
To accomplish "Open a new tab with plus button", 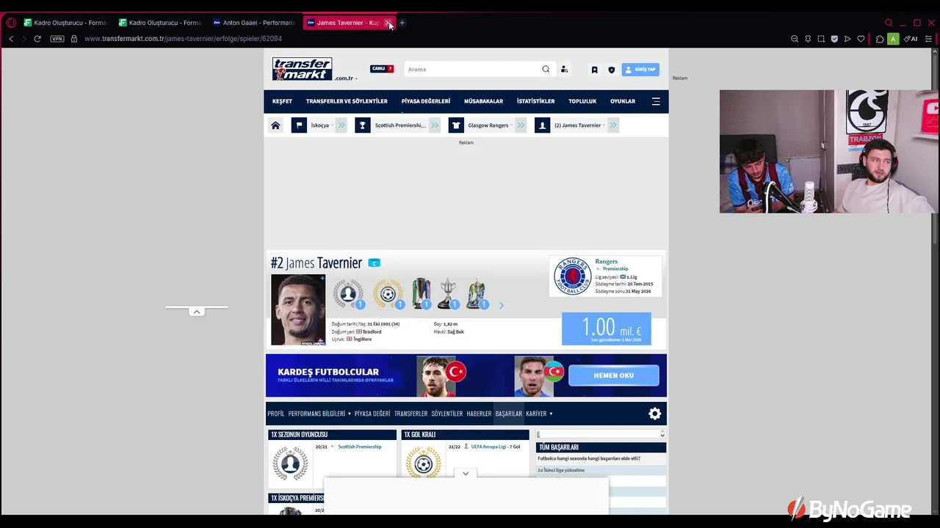I will tap(402, 23).
